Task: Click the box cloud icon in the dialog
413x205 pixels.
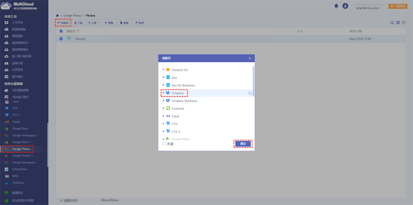Action: coord(168,78)
